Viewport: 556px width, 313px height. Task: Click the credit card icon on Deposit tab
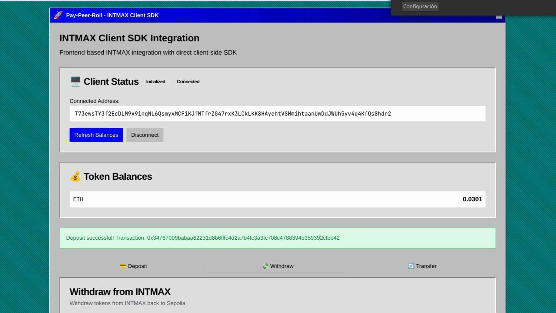click(123, 266)
